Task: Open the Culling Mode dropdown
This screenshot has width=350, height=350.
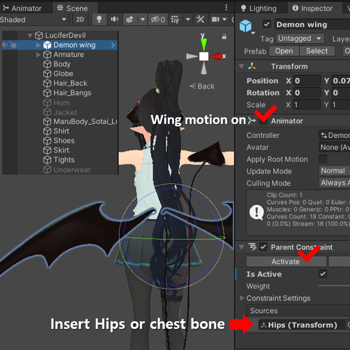Action: [x=334, y=183]
